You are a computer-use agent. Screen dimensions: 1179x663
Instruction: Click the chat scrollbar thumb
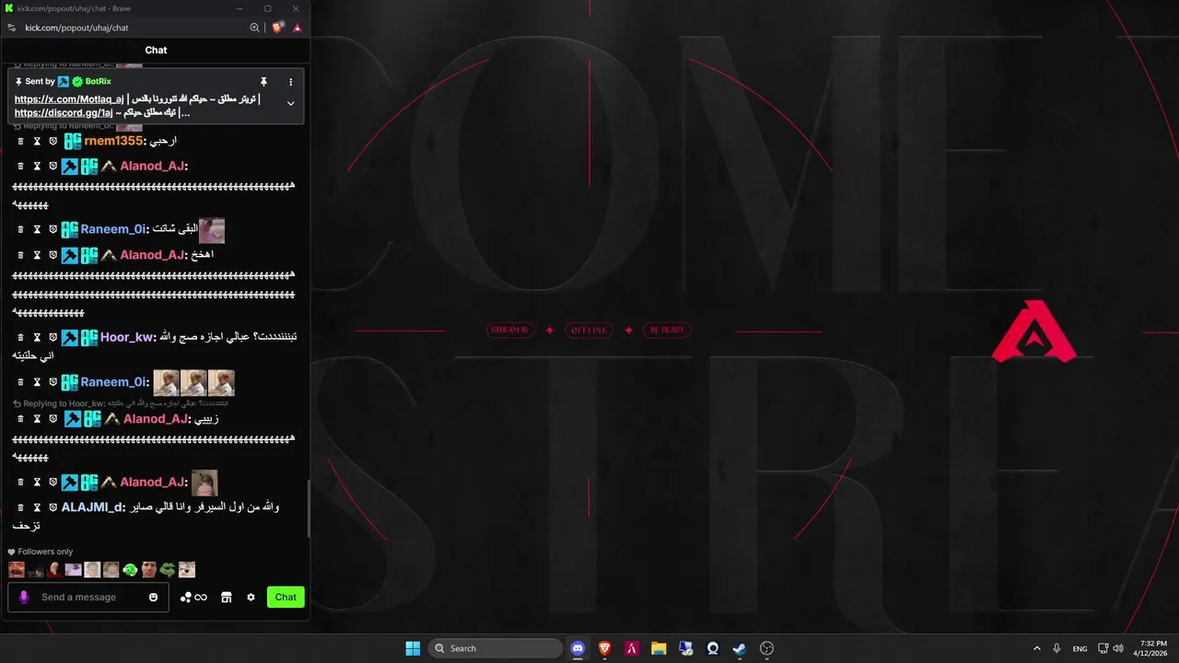click(309, 508)
